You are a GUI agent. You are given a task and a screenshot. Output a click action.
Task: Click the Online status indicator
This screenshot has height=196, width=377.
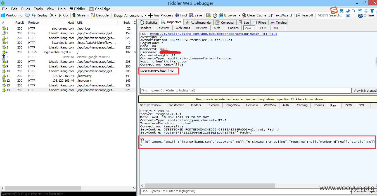tap(366, 15)
